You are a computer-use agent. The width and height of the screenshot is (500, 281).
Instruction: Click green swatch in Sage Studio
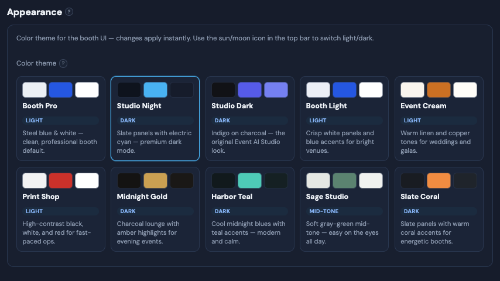pyautogui.click(x=344, y=180)
